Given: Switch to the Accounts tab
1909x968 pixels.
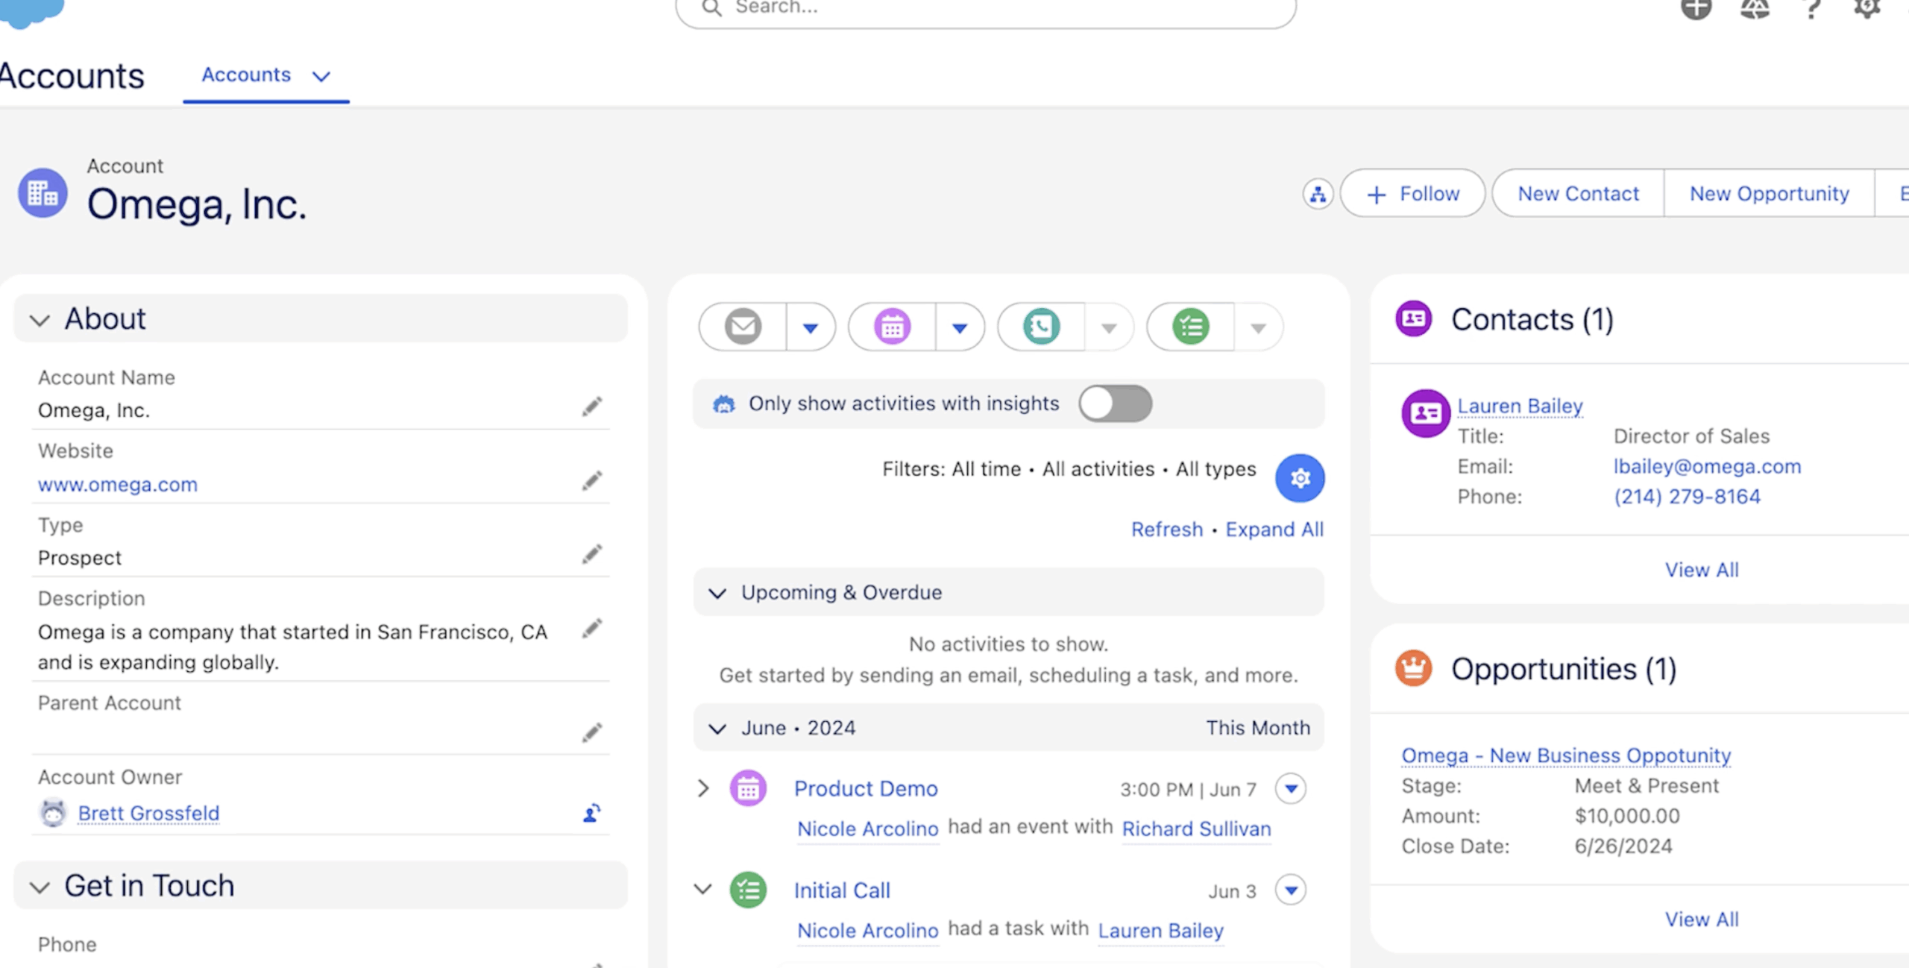Looking at the screenshot, I should (x=246, y=75).
